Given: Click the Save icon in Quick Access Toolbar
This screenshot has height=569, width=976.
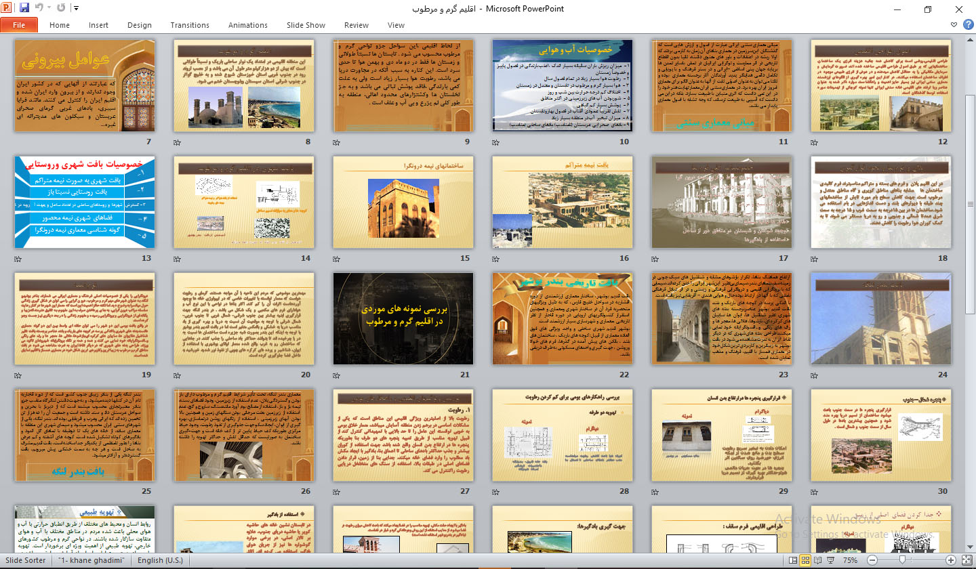Looking at the screenshot, I should pyautogui.click(x=24, y=9).
